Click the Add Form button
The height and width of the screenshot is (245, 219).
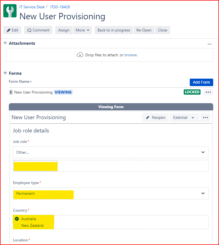[201, 82]
